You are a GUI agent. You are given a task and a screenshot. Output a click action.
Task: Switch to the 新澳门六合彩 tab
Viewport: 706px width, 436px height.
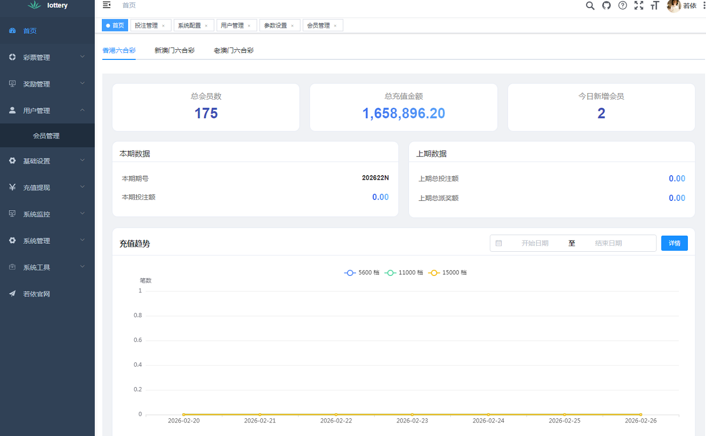[x=174, y=50]
